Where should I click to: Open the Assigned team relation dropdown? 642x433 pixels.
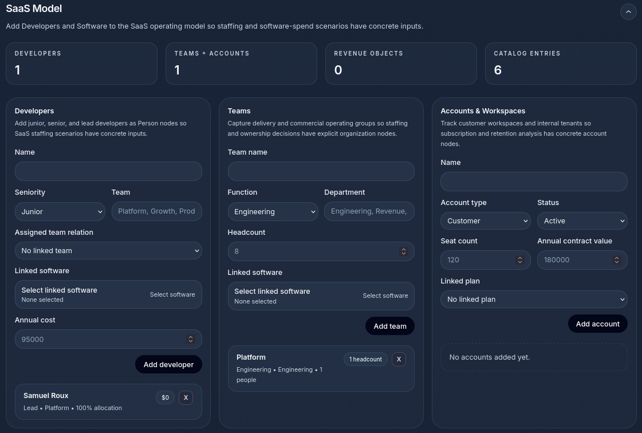tap(108, 250)
